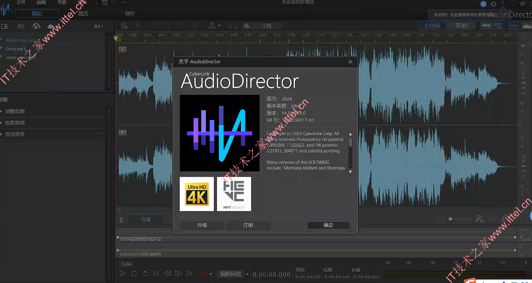The image size is (532, 283).
Task: Click 升级 in the About dialog
Action: [x=202, y=225]
